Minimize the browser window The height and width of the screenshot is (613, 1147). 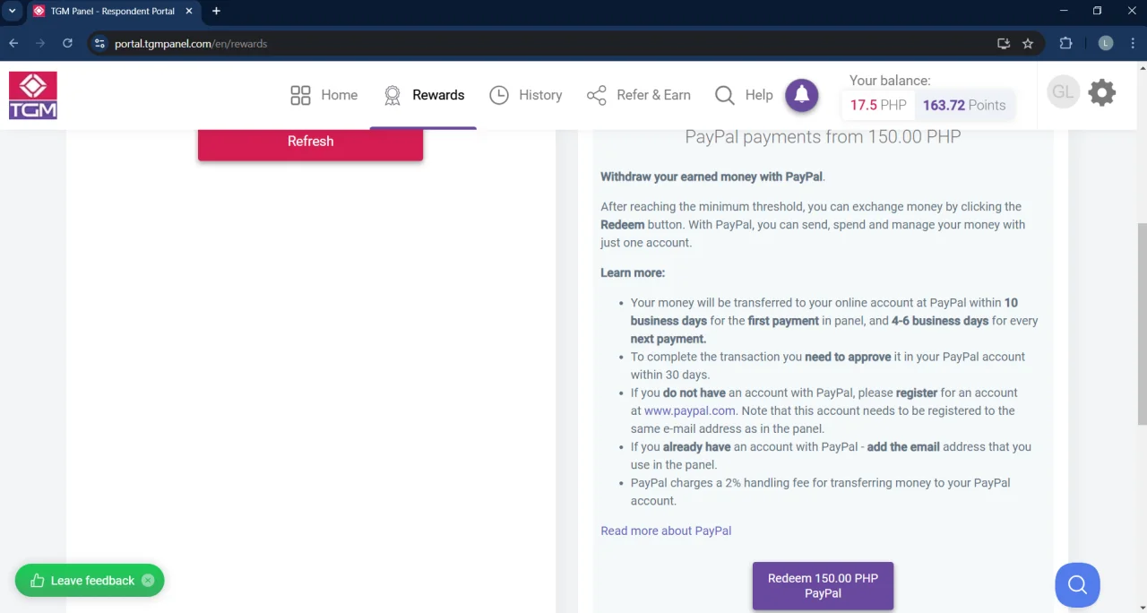point(1064,11)
